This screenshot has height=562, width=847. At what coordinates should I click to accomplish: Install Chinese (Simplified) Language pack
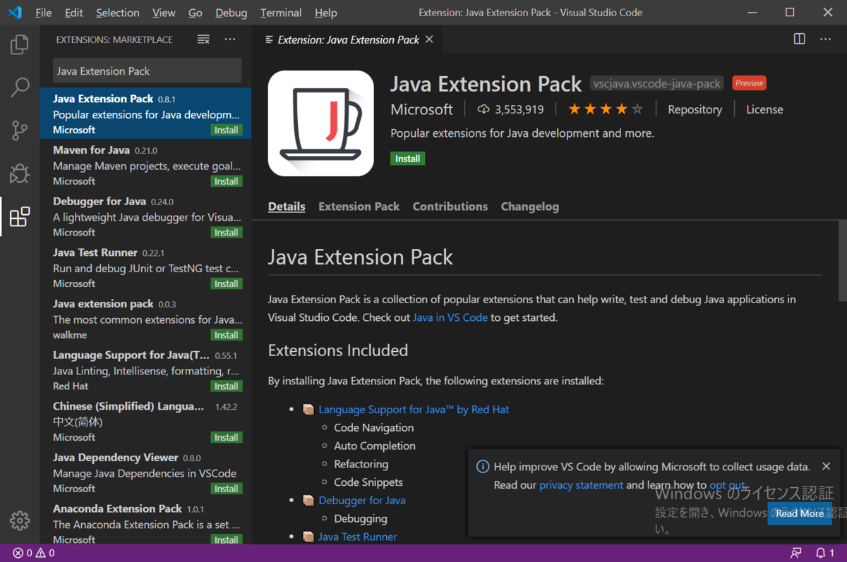click(x=227, y=437)
